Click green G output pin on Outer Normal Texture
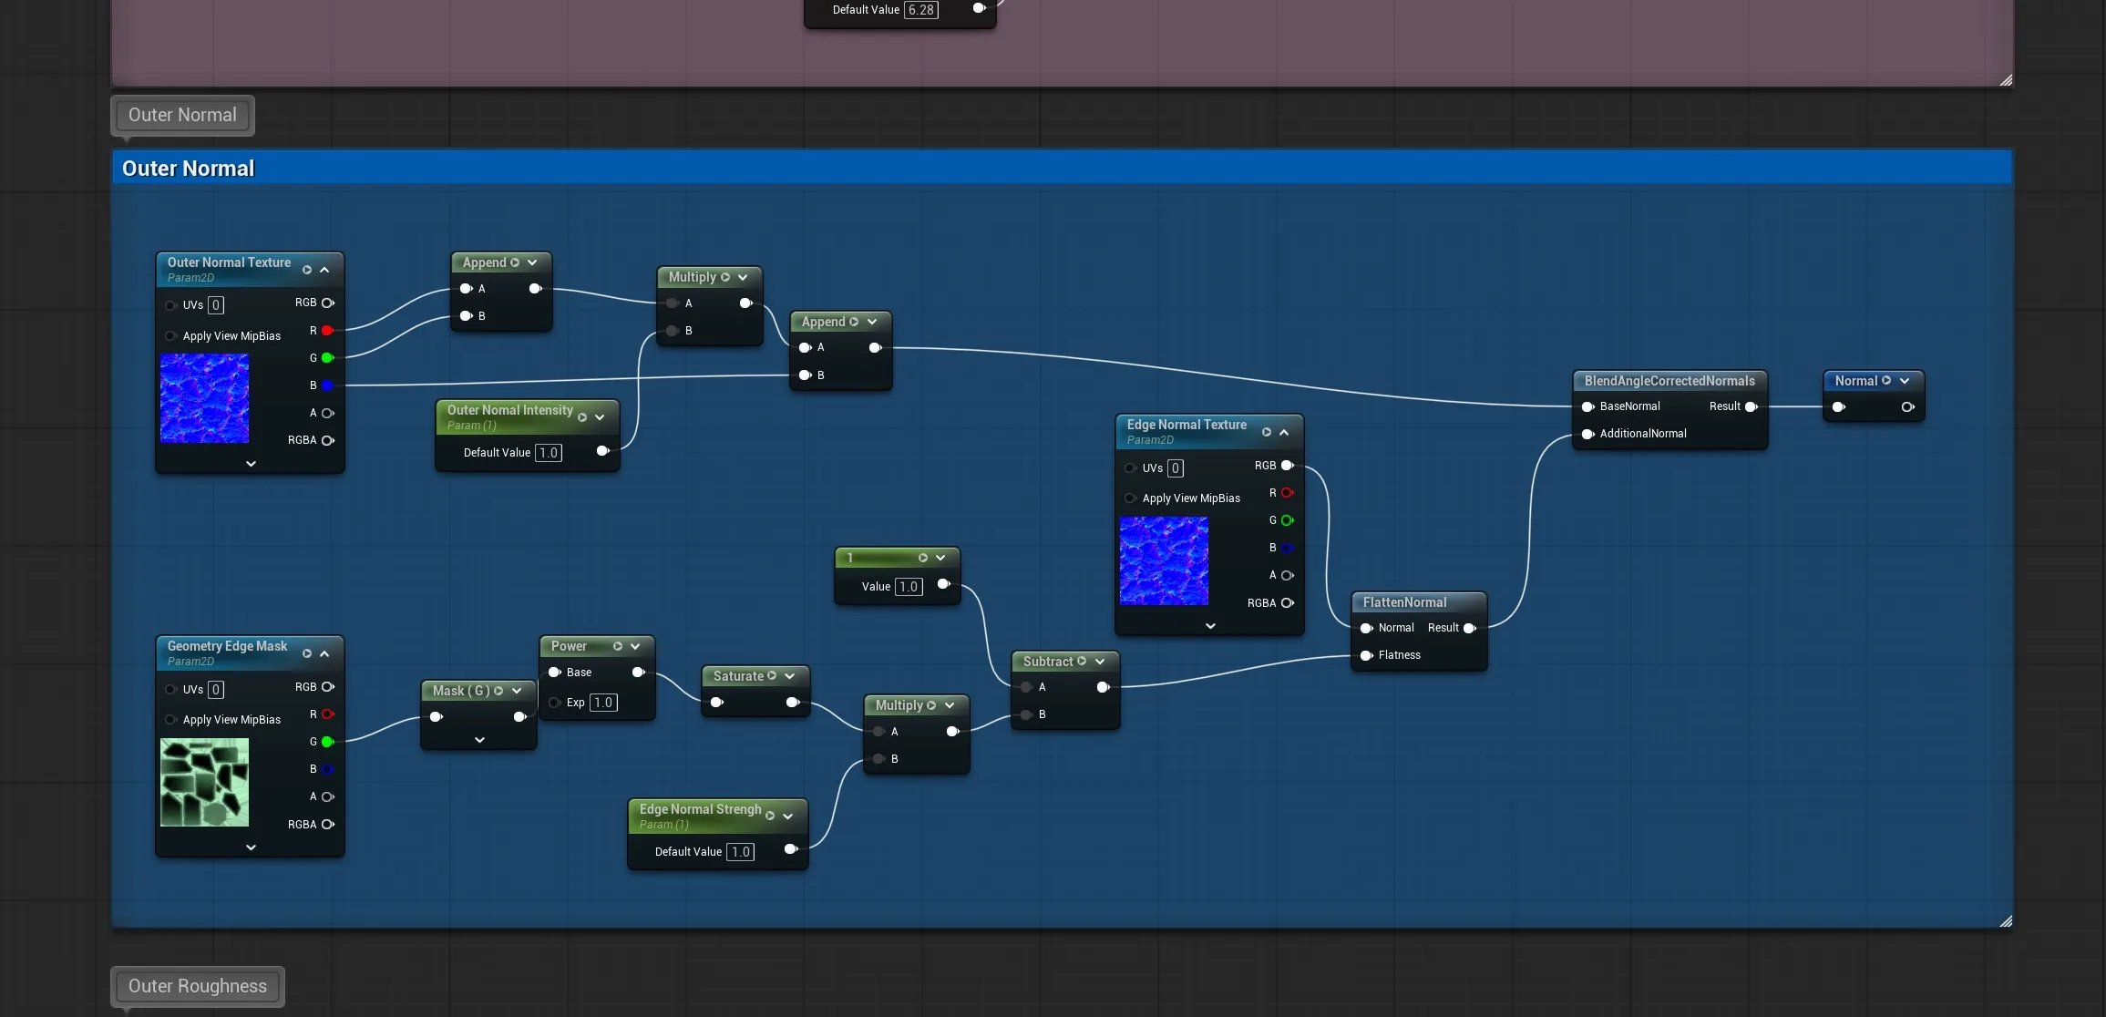Viewport: 2106px width, 1017px height. tap(327, 358)
